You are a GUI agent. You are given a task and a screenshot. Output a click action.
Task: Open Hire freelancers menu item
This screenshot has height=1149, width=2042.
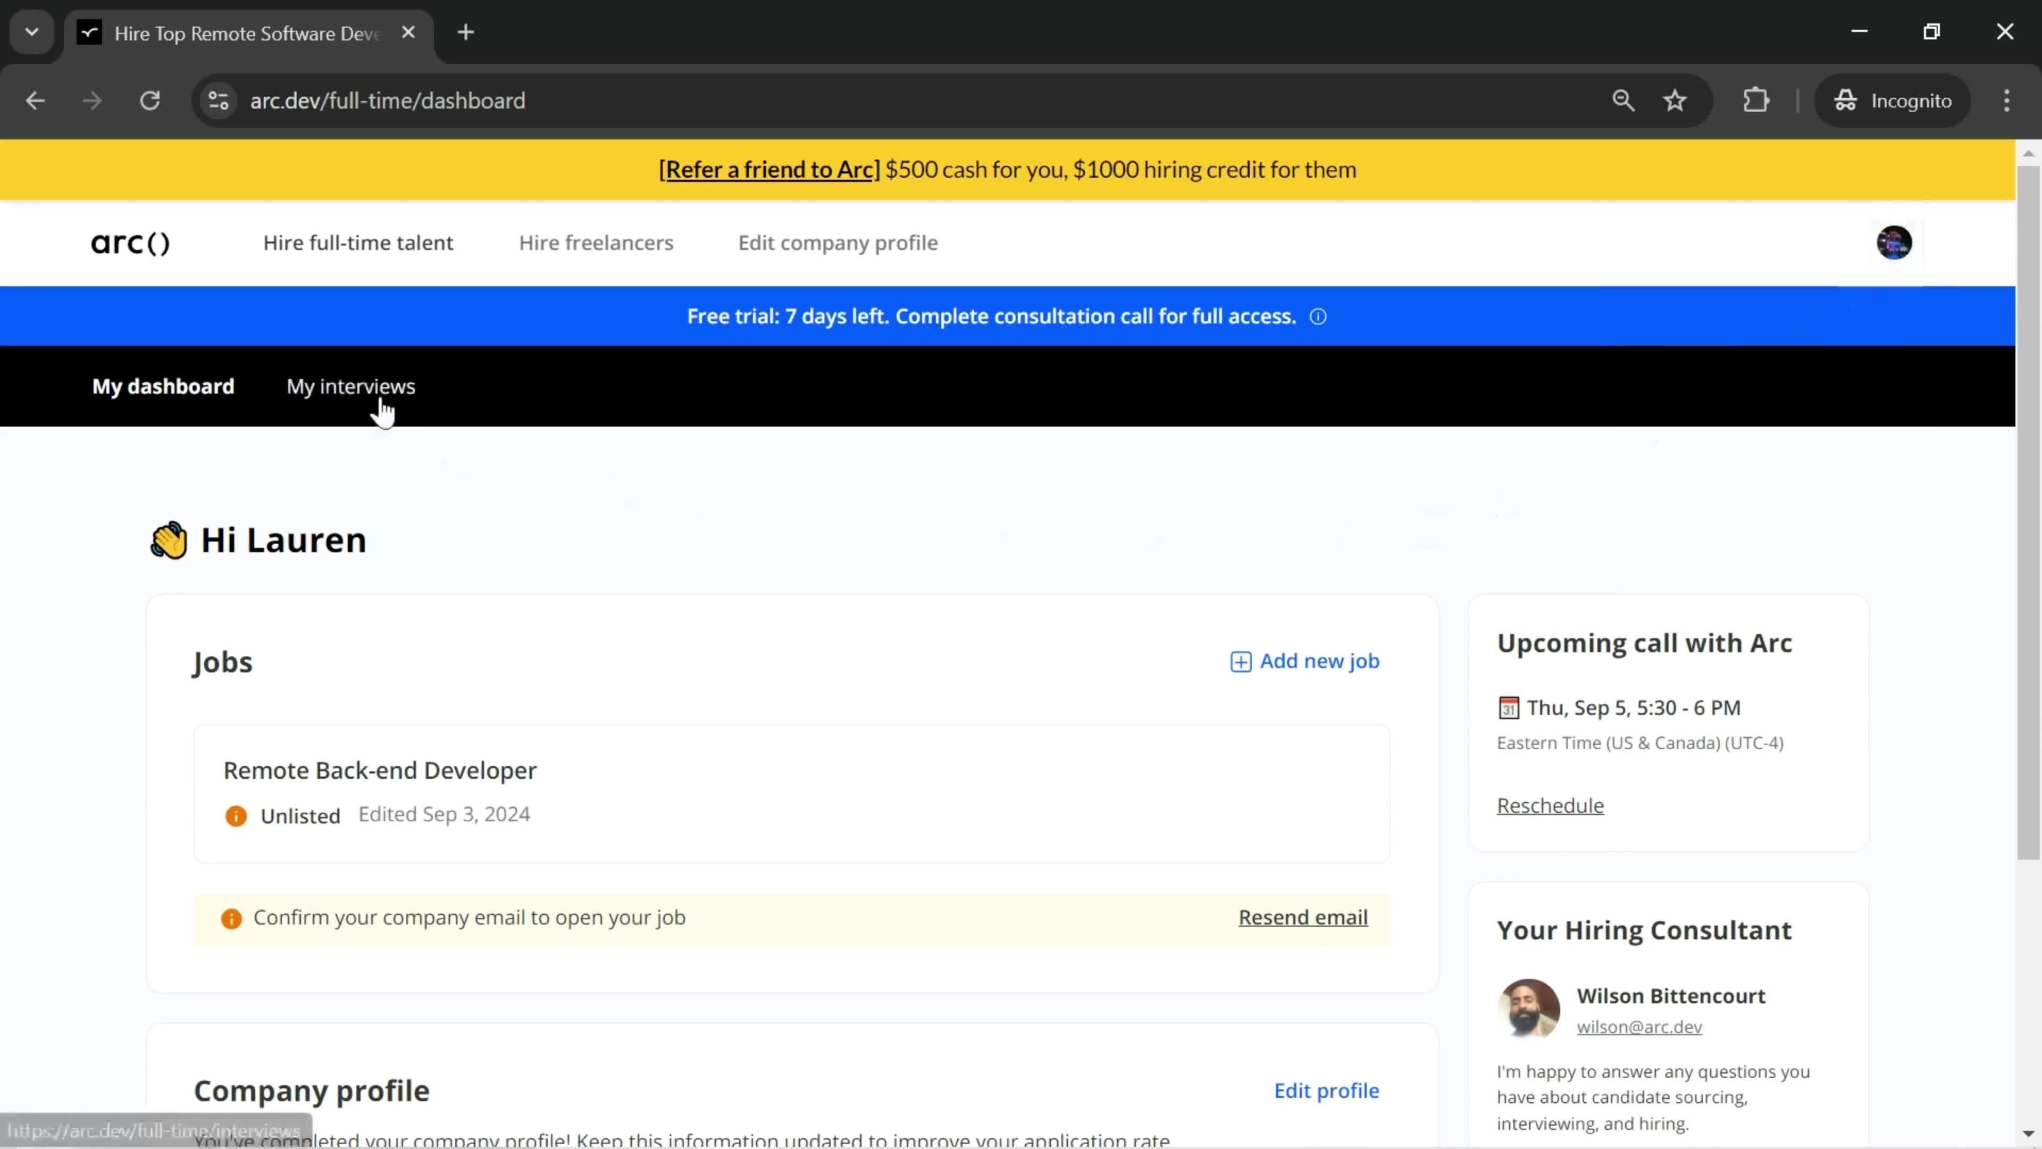click(596, 243)
